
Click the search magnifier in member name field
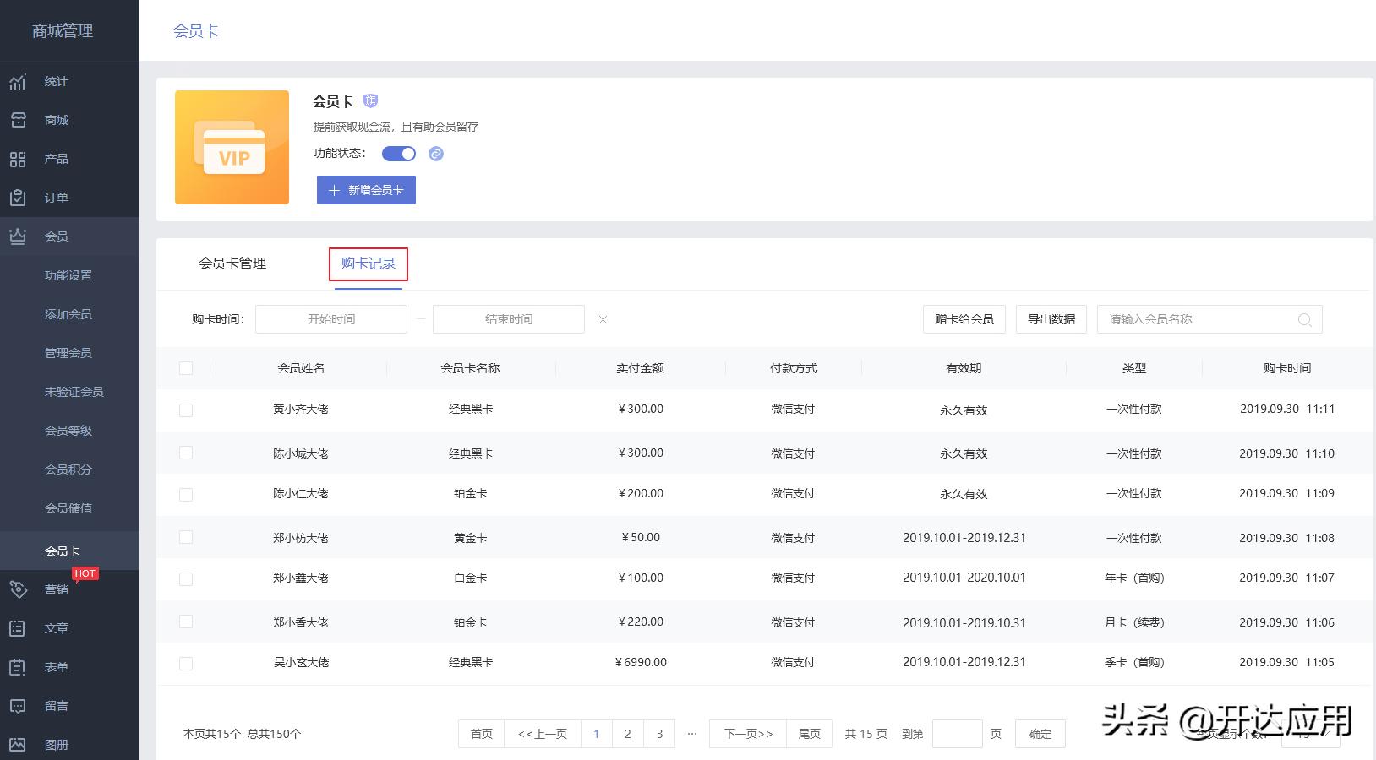click(x=1304, y=319)
